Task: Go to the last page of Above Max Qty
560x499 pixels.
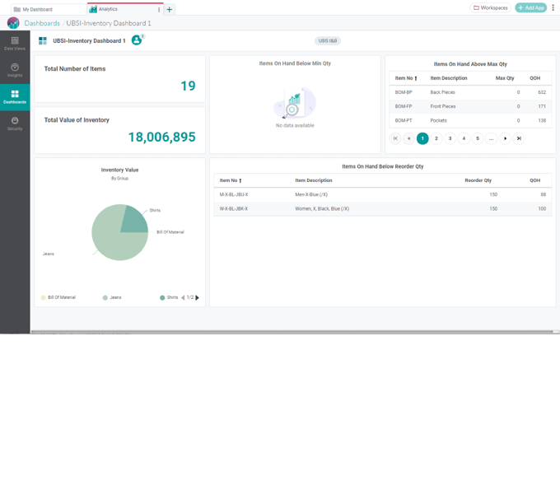Action: tap(519, 138)
